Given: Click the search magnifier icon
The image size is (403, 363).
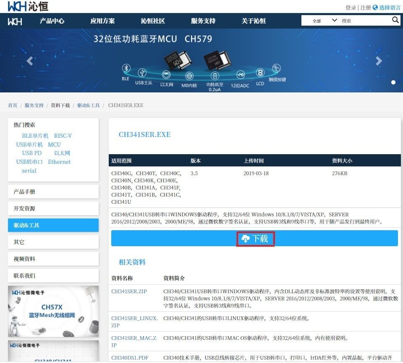Looking at the screenshot, I should 395,20.
